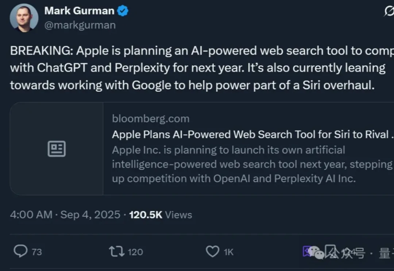
Task: Click the tweet text starting 'BREAKING: Apple'
Action: click(x=197, y=68)
